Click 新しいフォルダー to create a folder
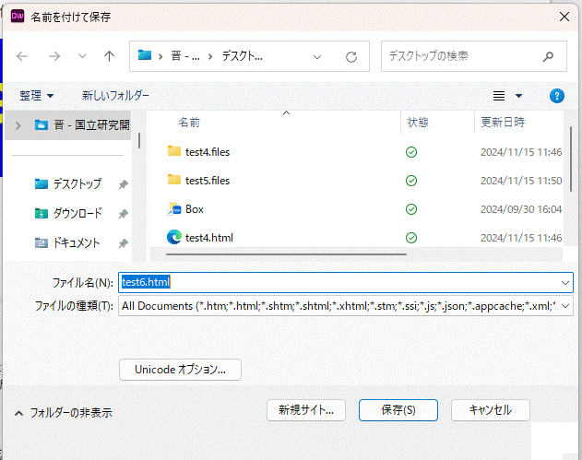 [115, 96]
